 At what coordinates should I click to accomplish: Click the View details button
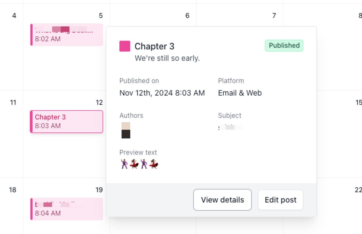click(223, 200)
